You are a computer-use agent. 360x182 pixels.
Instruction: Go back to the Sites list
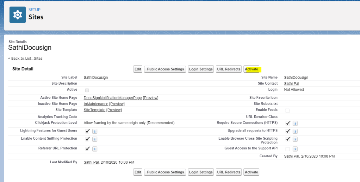tap(27, 58)
